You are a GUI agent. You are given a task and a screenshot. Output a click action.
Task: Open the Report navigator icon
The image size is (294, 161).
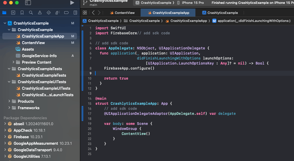click(75, 12)
